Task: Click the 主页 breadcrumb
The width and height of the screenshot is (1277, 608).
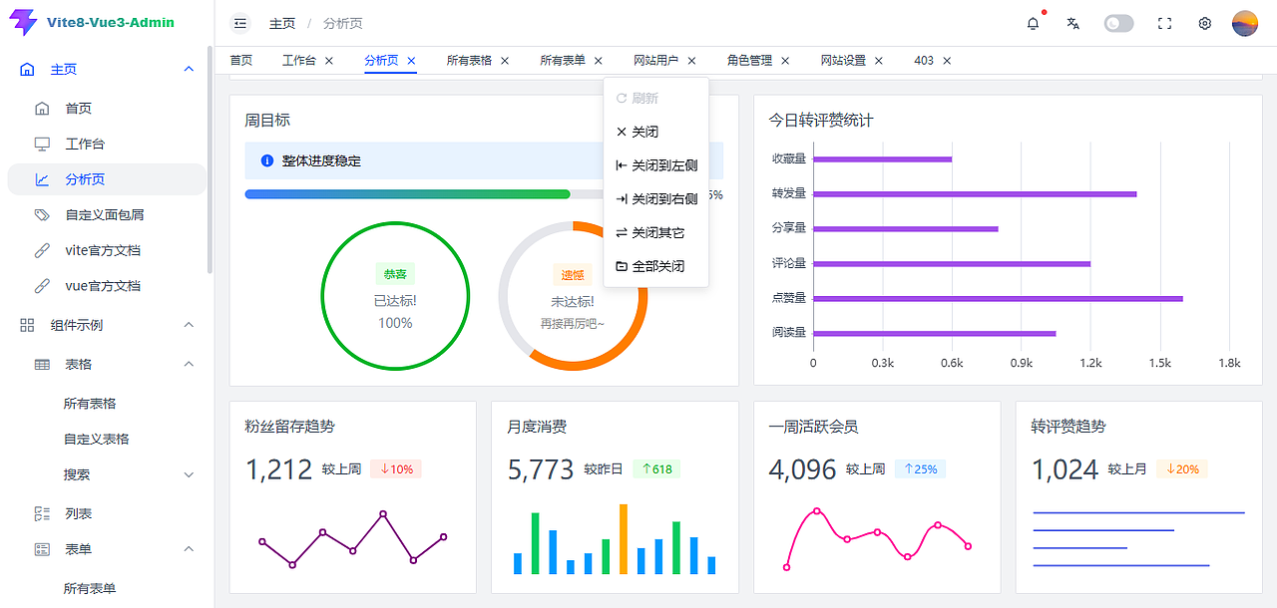Action: click(282, 23)
